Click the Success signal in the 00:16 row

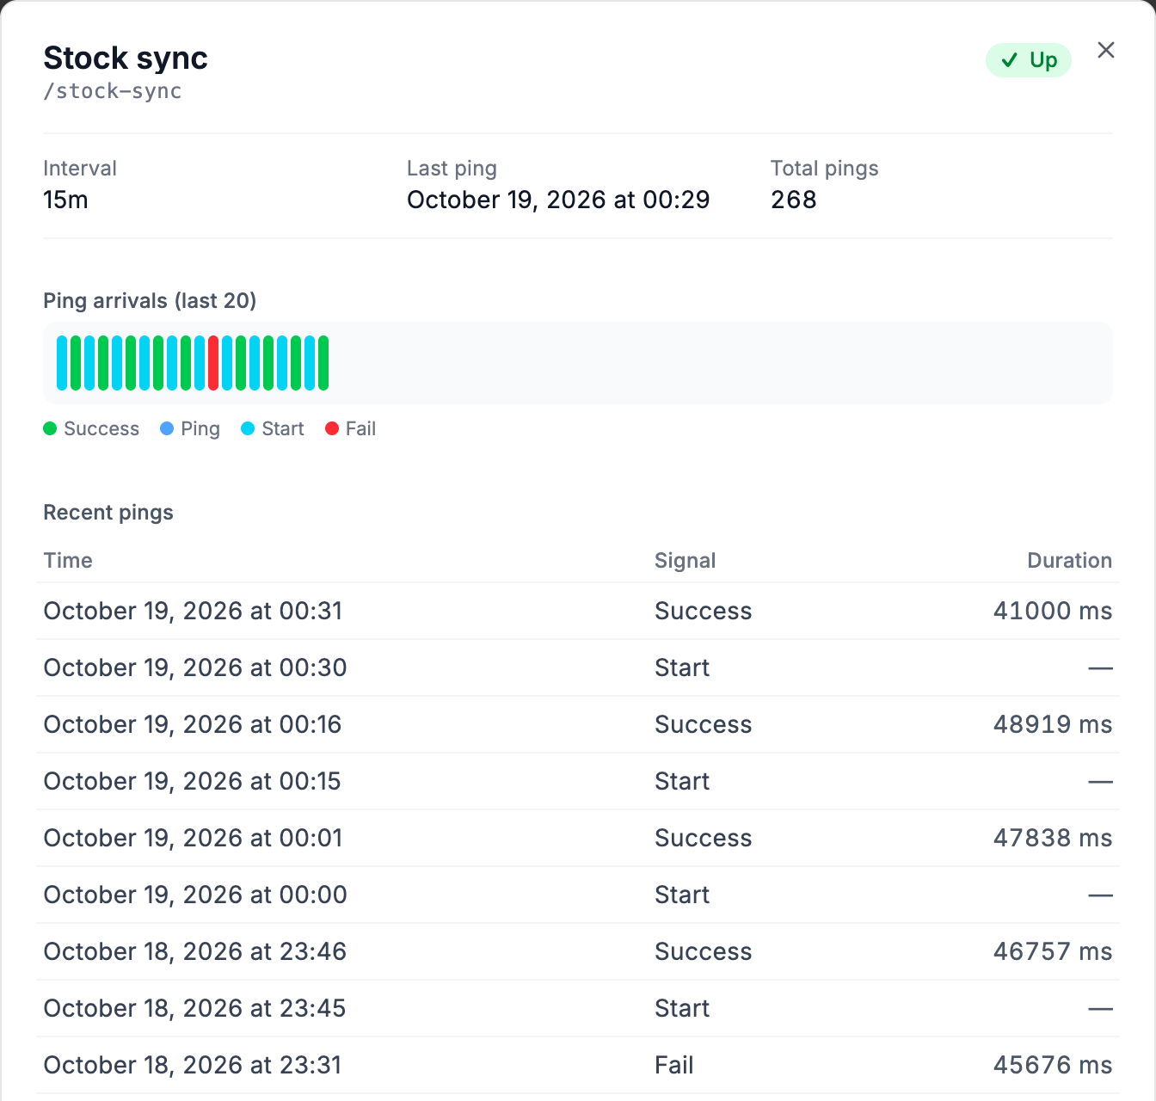pyautogui.click(x=704, y=724)
